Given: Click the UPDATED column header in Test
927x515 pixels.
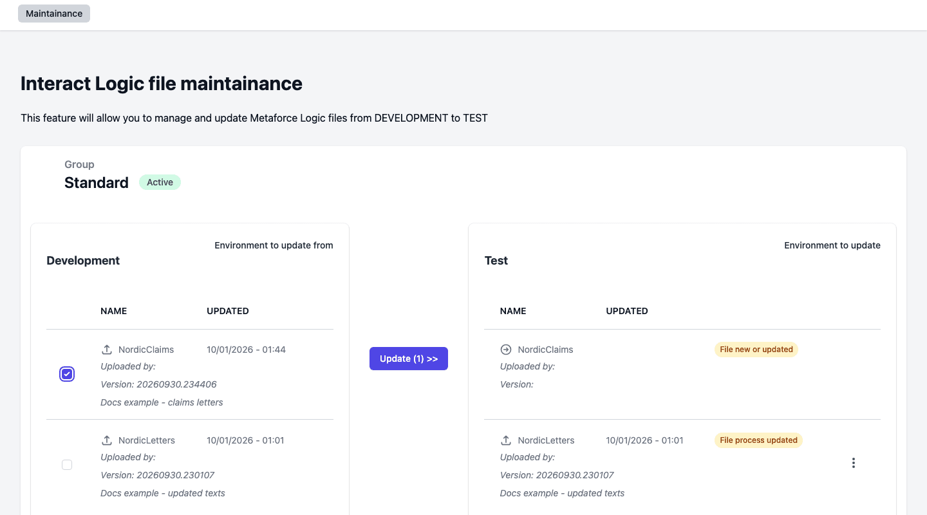Looking at the screenshot, I should 627,311.
